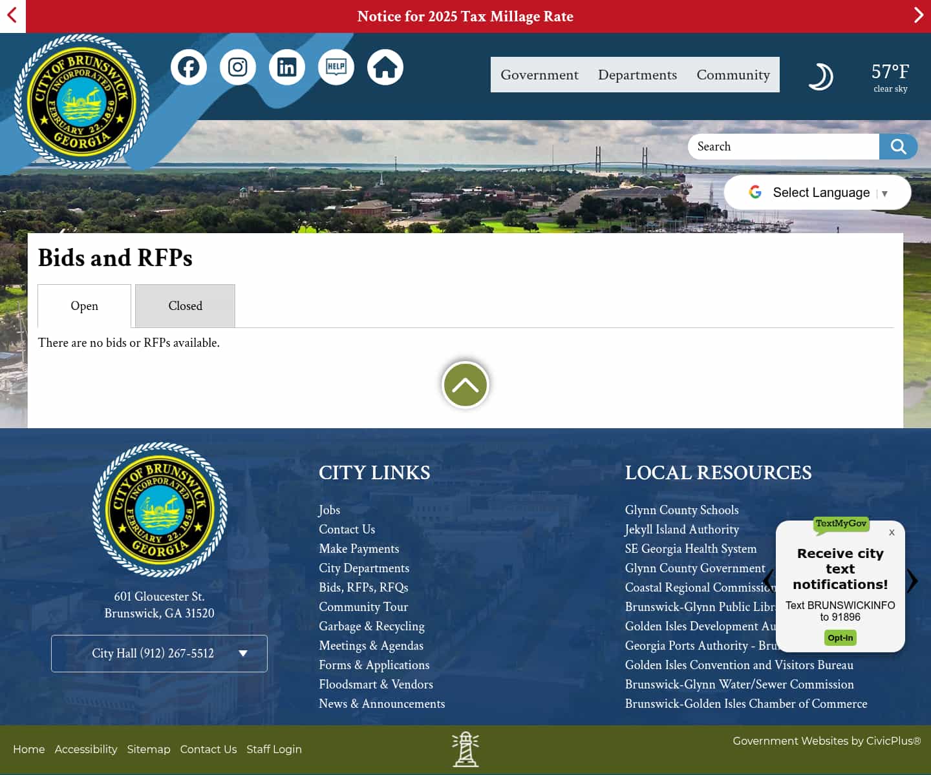Select the Home icon
The image size is (931, 775).
385,67
